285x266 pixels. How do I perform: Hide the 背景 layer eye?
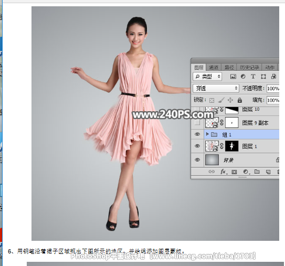197,160
